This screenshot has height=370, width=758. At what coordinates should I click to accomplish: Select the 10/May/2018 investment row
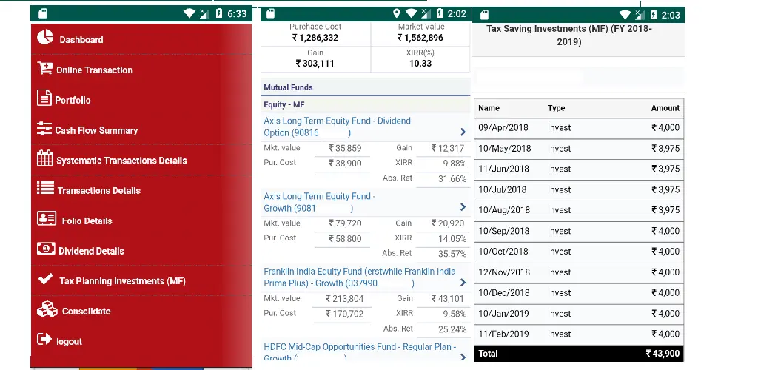tap(579, 149)
